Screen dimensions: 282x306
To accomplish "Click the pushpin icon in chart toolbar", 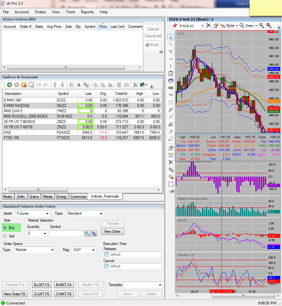I will coord(175,26).
